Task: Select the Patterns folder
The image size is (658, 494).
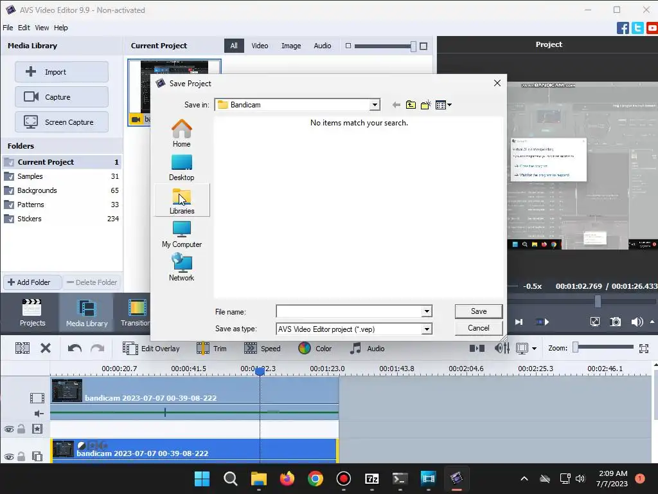Action: tap(62, 205)
